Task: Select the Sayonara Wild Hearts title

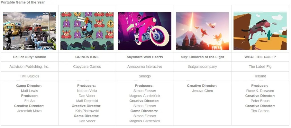Action: [145, 57]
